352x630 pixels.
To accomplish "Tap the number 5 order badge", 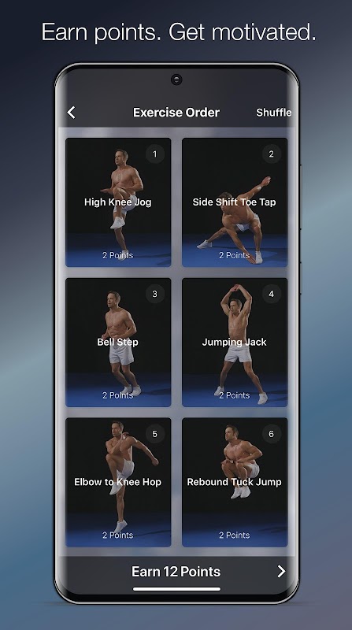I will tap(154, 434).
